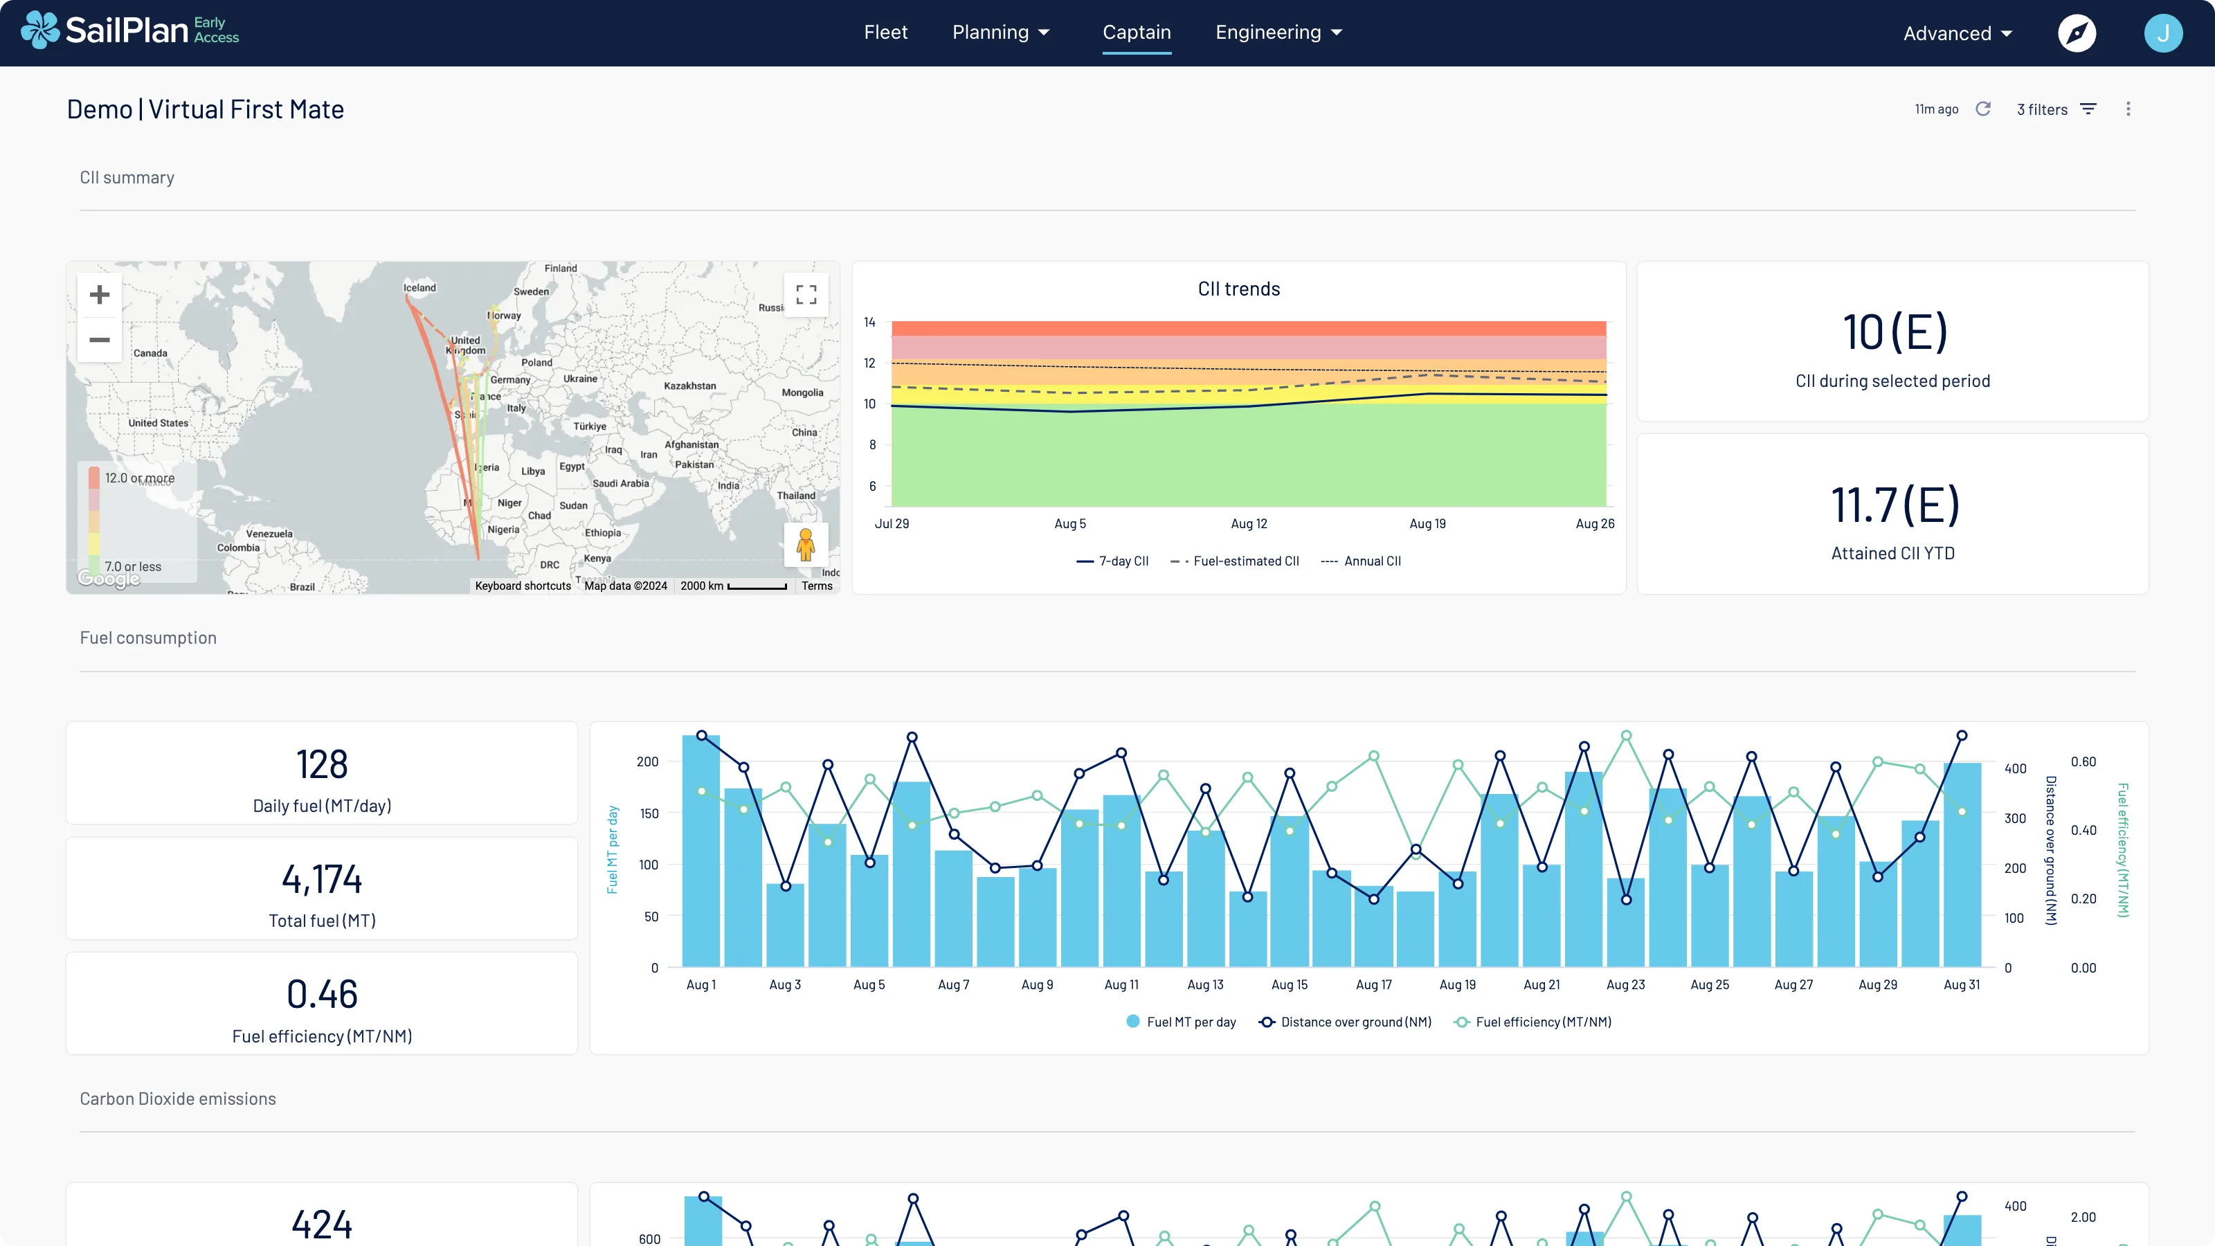
Task: Click the Demo | Virtual First Mate title
Action: coord(206,109)
